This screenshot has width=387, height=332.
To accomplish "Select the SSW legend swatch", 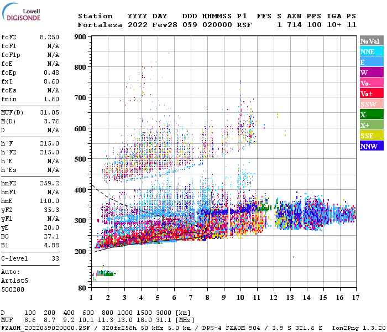I will pyautogui.click(x=372, y=104).
